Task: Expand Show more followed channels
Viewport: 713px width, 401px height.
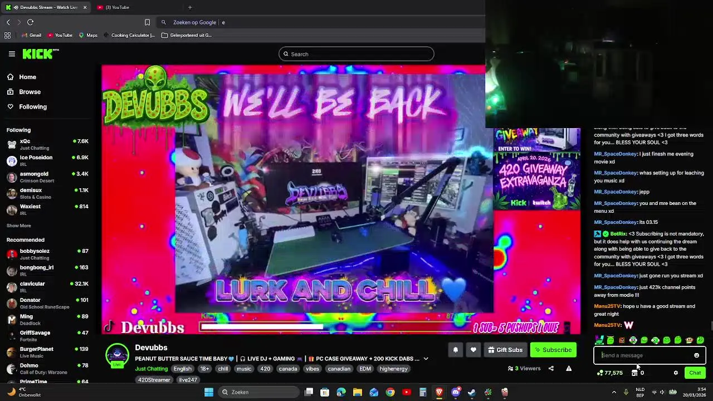Action: pyautogui.click(x=18, y=226)
